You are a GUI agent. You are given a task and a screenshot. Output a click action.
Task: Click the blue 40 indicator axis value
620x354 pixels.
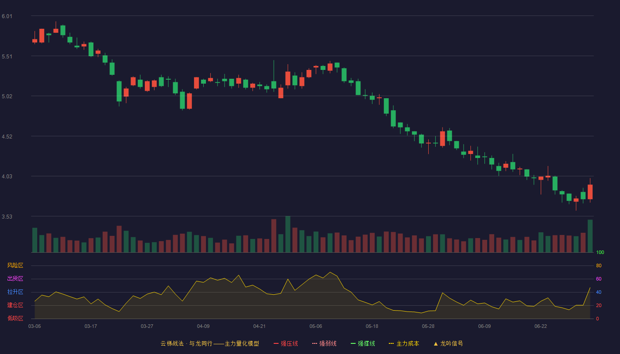[x=599, y=292]
